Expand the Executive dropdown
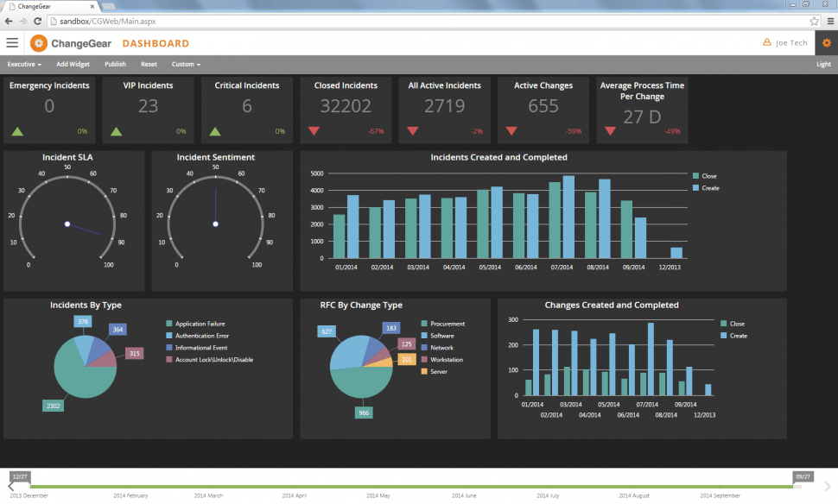 [24, 64]
